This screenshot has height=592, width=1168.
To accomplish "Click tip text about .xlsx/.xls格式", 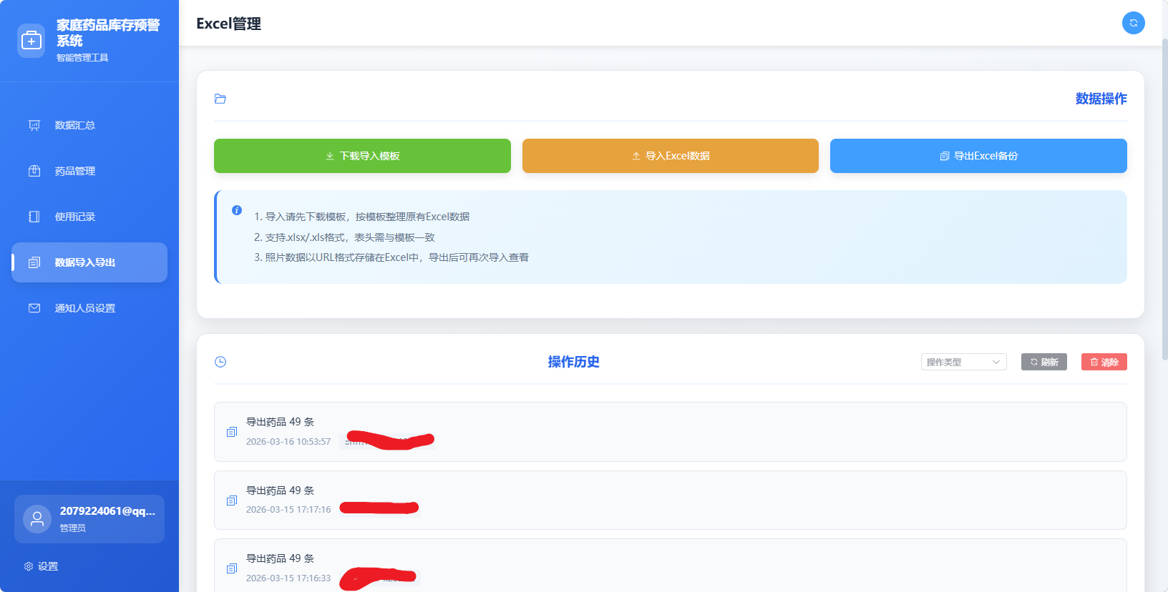I will [x=344, y=237].
